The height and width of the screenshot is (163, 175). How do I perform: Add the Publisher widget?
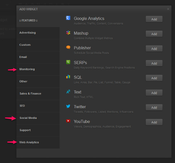[154, 49]
